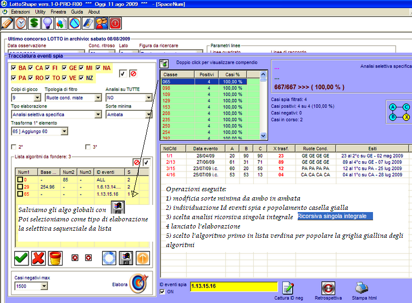Toggle the ON checkbox under ID eventi spia
The image size is (412, 303).
163,291
